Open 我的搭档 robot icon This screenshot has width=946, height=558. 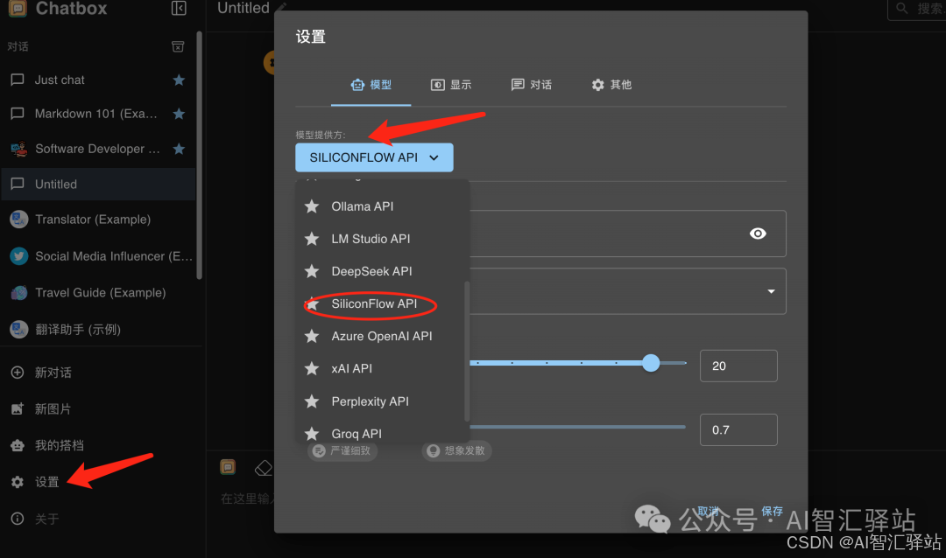[x=17, y=445]
